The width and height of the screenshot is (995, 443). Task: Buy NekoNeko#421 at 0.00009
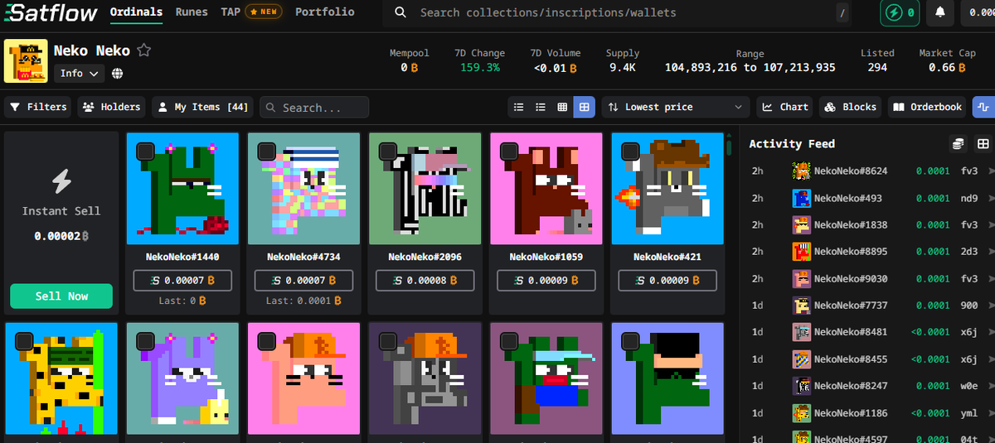click(667, 281)
